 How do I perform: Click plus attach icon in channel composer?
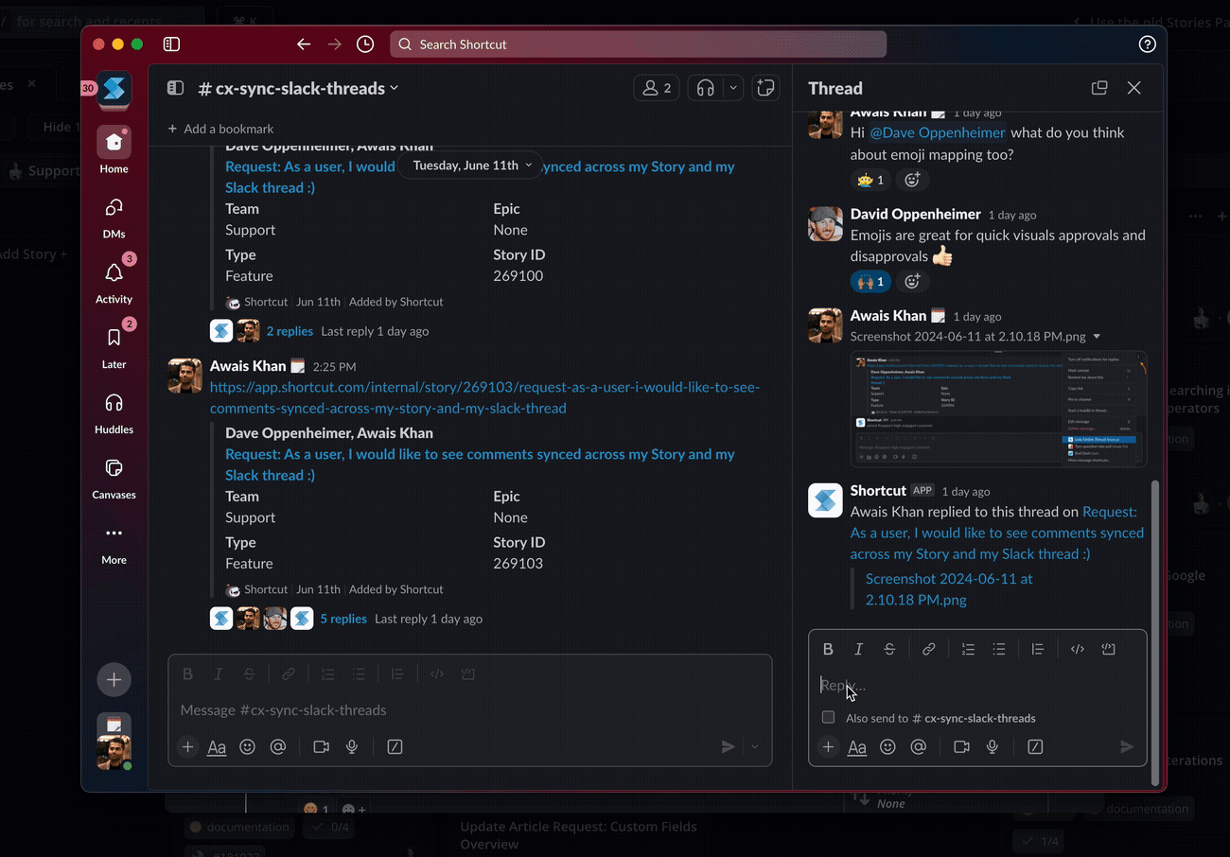[x=187, y=746]
